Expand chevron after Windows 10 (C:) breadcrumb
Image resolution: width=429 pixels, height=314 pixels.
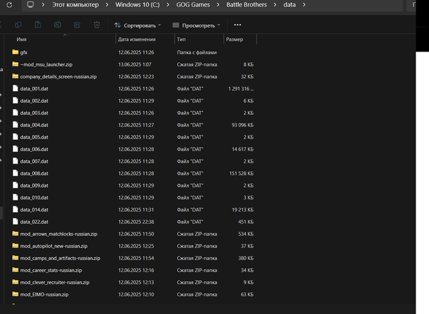coord(168,5)
